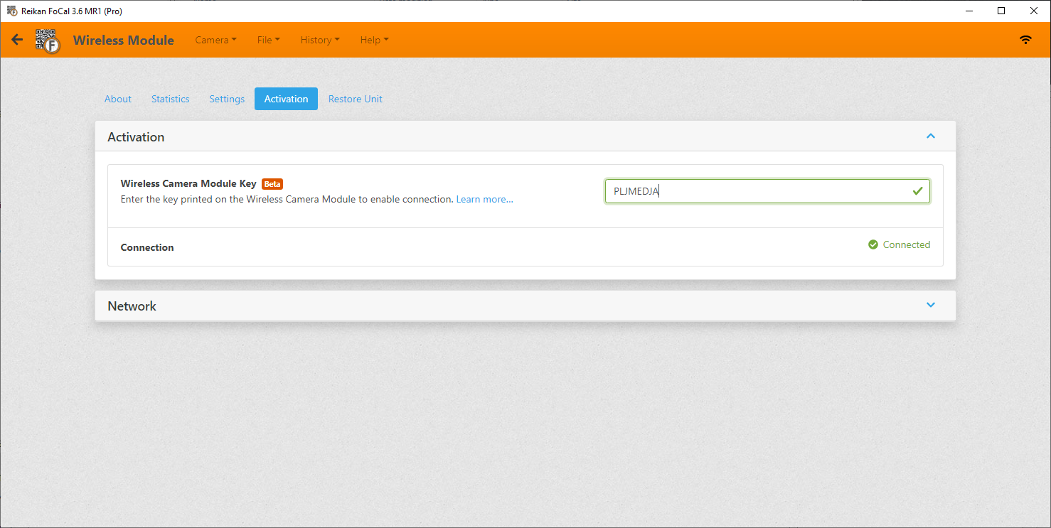Image resolution: width=1051 pixels, height=528 pixels.
Task: Open the File dropdown menu
Action: tap(268, 40)
